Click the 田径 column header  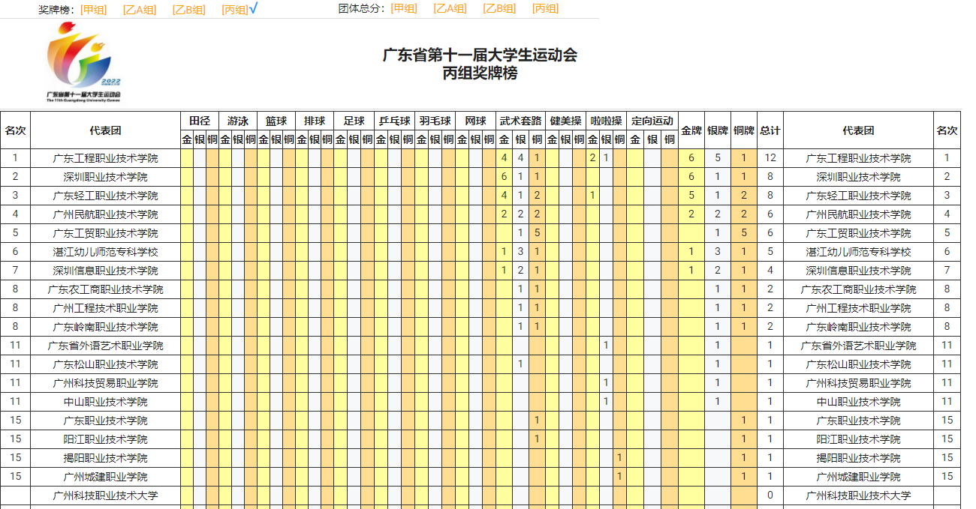pyautogui.click(x=200, y=121)
